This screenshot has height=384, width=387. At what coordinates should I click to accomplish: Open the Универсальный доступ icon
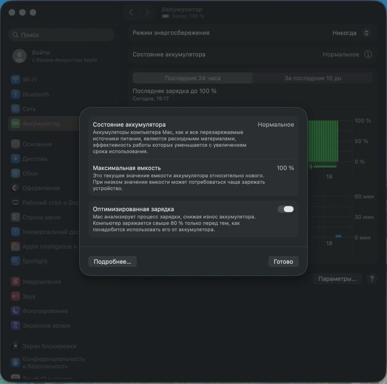[x=15, y=232]
